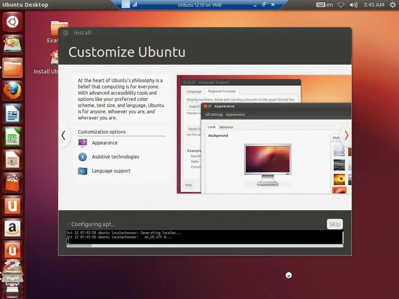Click the wallpaper preview monitor image
The width and height of the screenshot is (399, 299).
(x=268, y=164)
